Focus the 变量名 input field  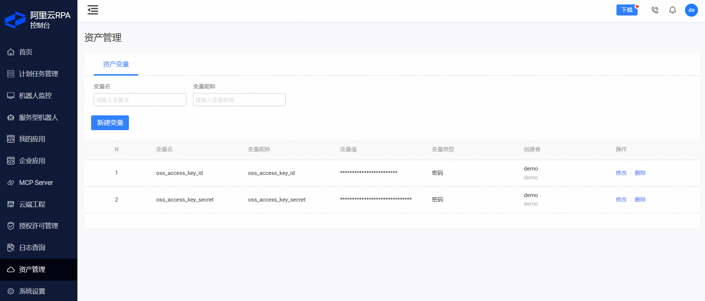click(x=140, y=100)
